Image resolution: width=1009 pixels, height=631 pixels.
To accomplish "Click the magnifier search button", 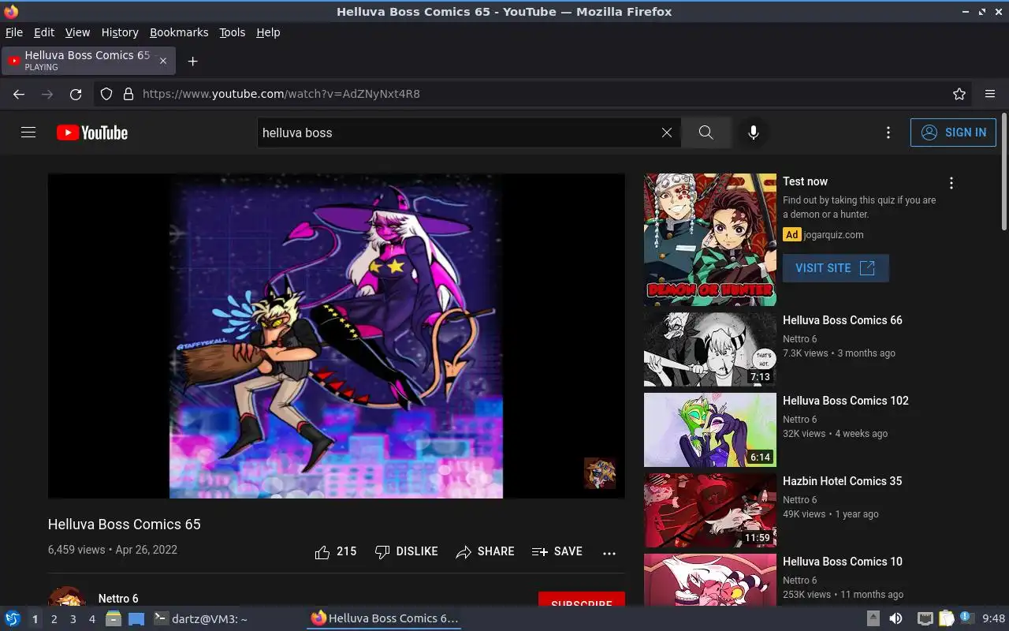I will coord(706,133).
